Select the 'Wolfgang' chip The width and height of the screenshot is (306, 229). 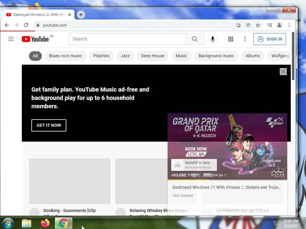pos(279,56)
